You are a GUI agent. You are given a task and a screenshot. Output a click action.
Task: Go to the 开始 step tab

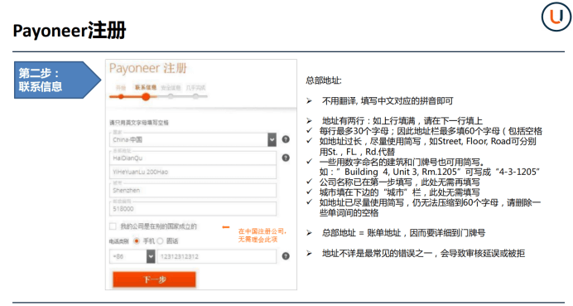[121, 88]
